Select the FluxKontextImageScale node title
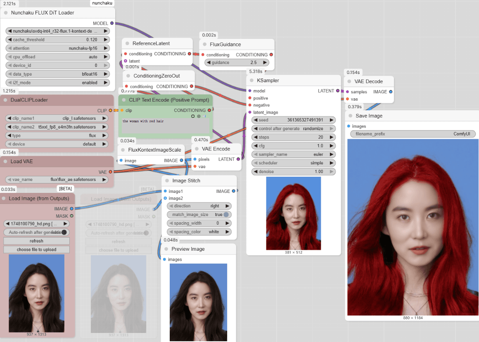Screen dimensions: 479x342 pos(155,150)
